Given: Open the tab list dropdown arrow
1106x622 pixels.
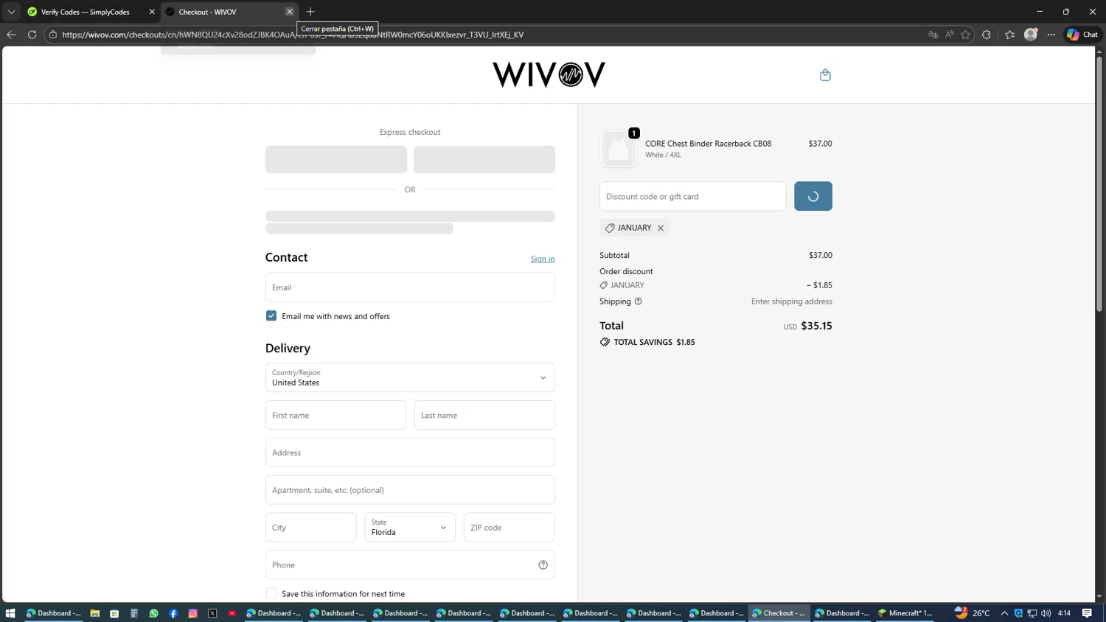Looking at the screenshot, I should coord(11,12).
